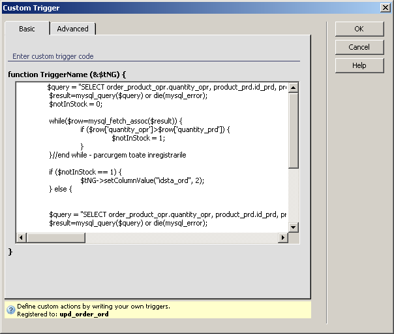
Task: Click the info icon in the yellow hint bar
Action: 11,310
